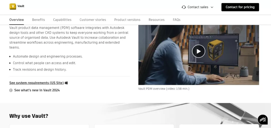
Task: Click the Vault product name text in header
Action: click(x=21, y=6)
